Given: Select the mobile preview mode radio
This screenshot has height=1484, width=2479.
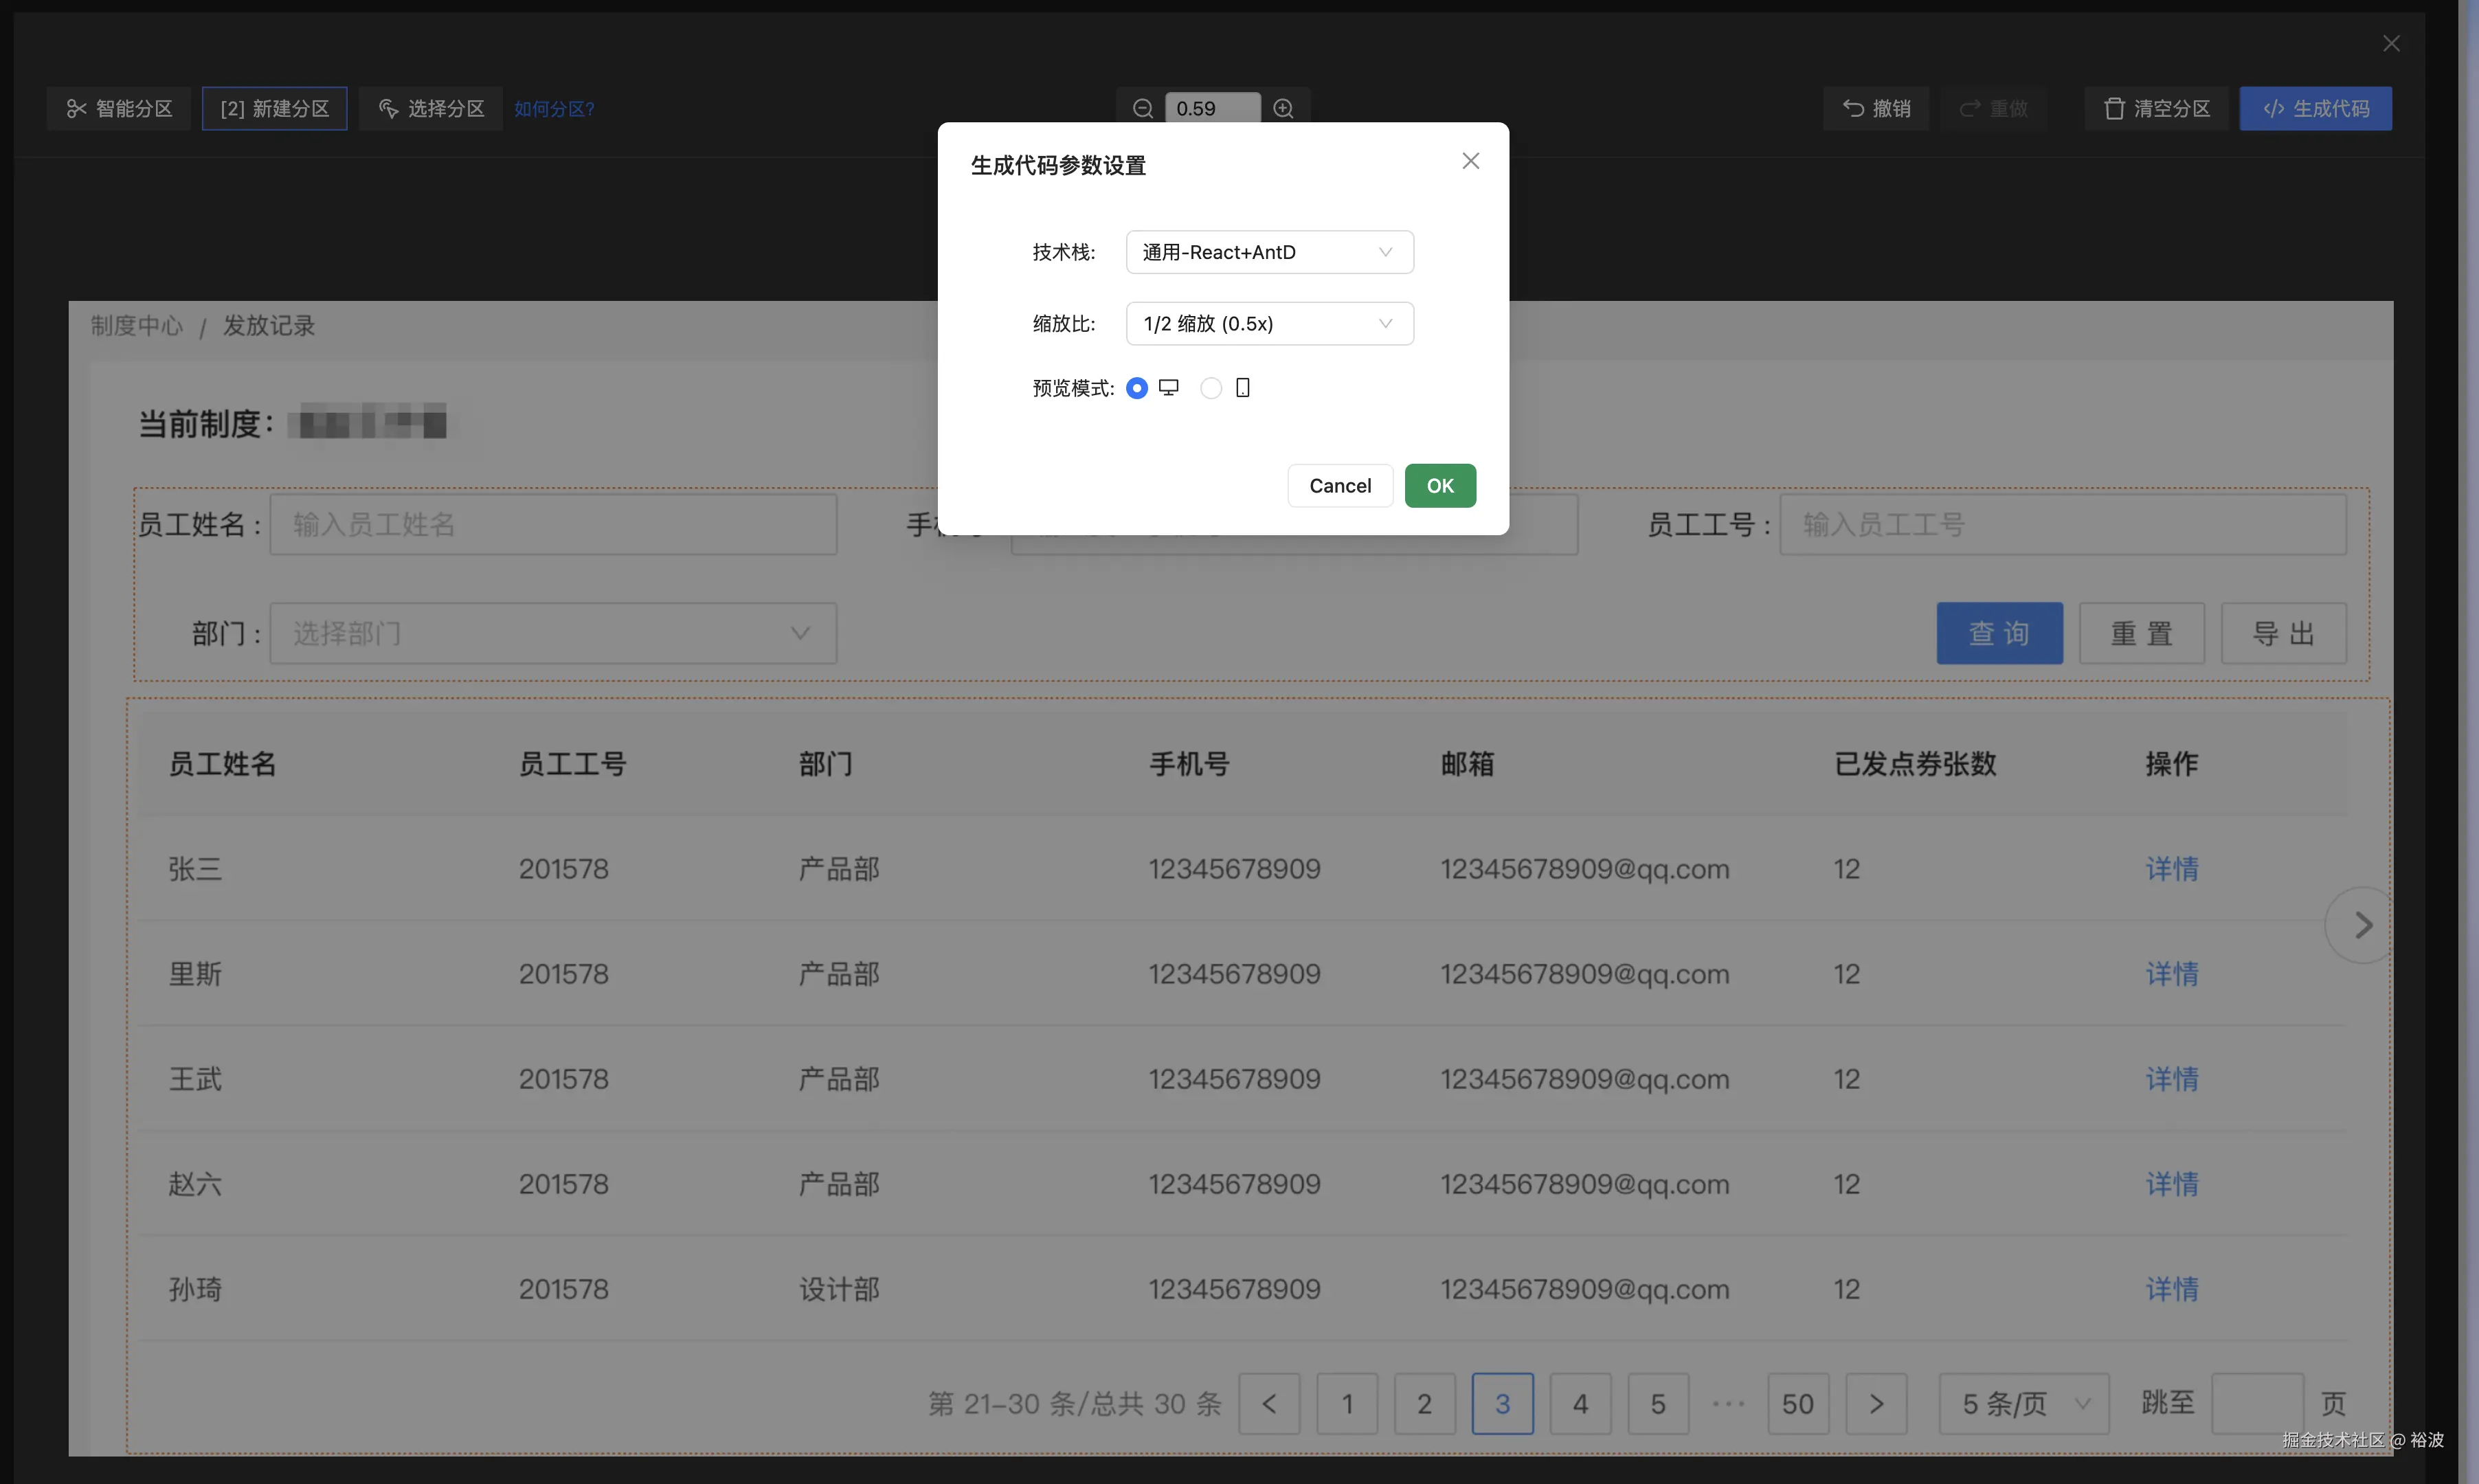Looking at the screenshot, I should 1211,388.
